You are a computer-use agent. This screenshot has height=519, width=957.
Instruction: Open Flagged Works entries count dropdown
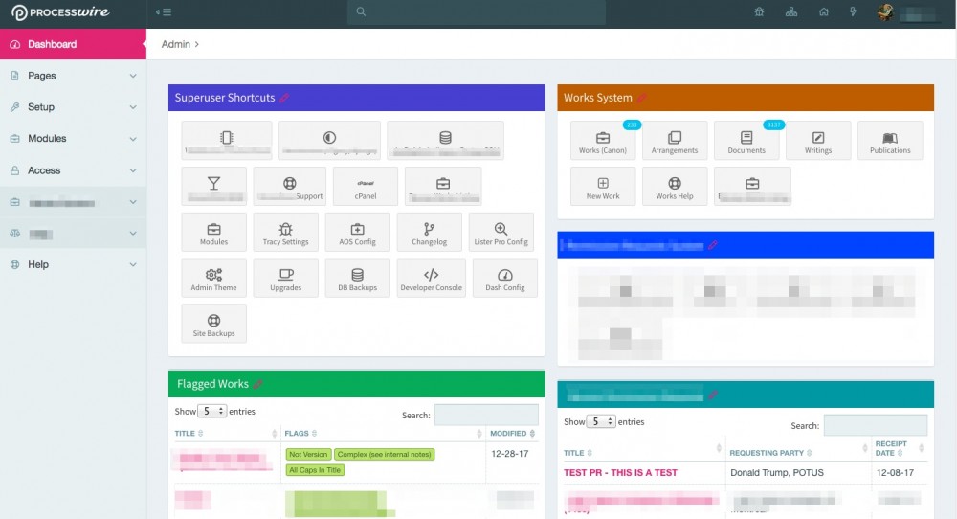coord(211,411)
